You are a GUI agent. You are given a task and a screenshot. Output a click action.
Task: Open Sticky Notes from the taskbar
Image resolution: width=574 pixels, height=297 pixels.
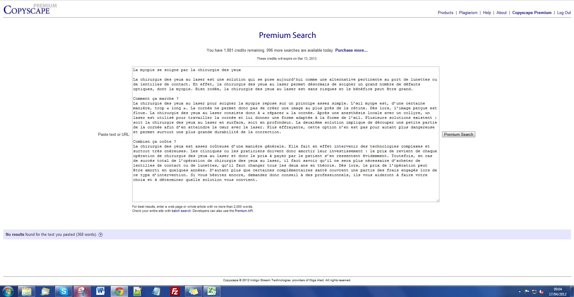click(x=193, y=291)
